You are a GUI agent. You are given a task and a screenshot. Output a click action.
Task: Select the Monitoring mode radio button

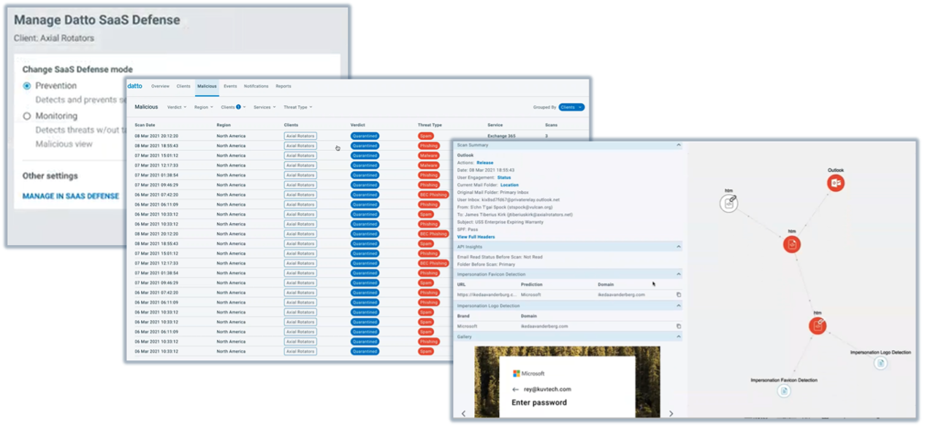pyautogui.click(x=27, y=116)
